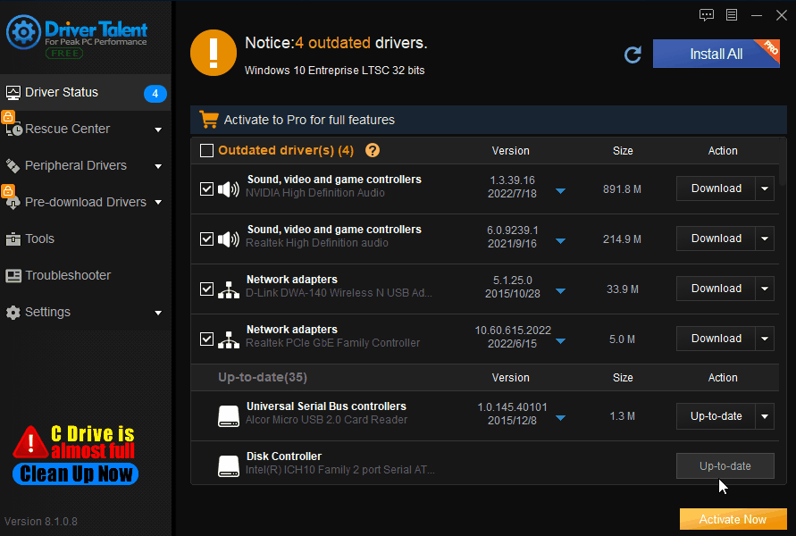Expand the Peripheral Drivers submenu arrow

pos(158,166)
